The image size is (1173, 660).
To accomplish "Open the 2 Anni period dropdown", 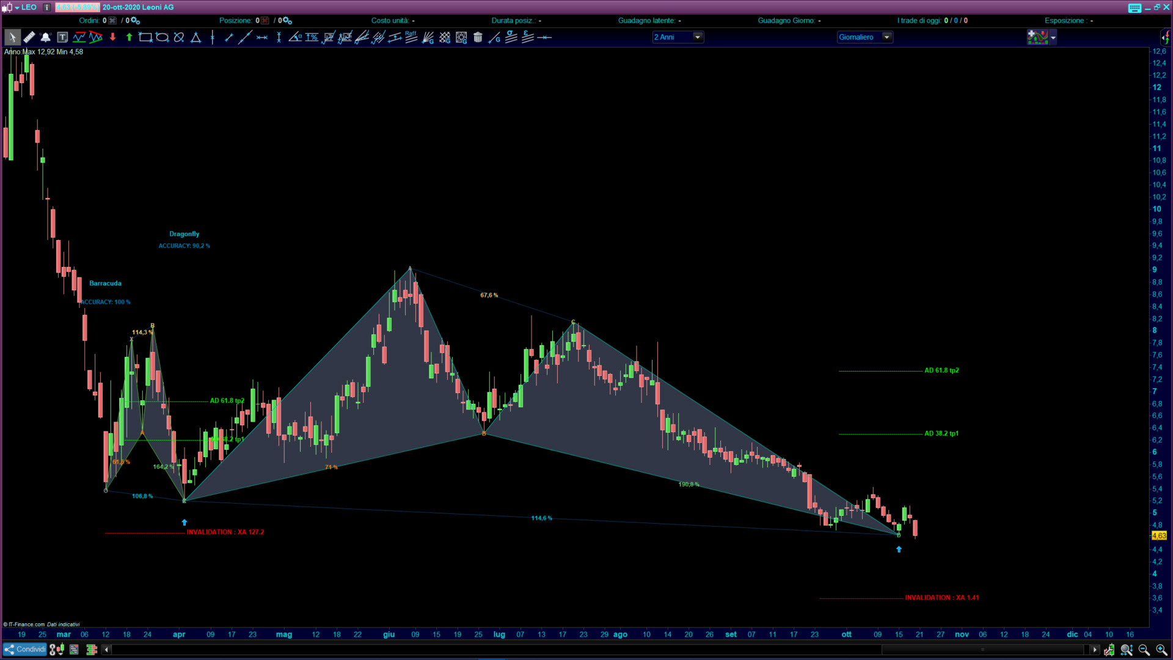I will pyautogui.click(x=697, y=37).
